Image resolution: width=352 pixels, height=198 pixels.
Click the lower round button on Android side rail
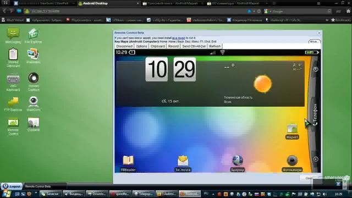[x=316, y=159]
